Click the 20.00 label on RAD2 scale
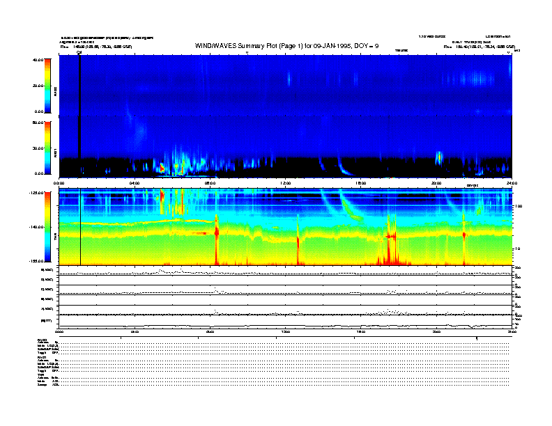The image size is (552, 426). 38,86
